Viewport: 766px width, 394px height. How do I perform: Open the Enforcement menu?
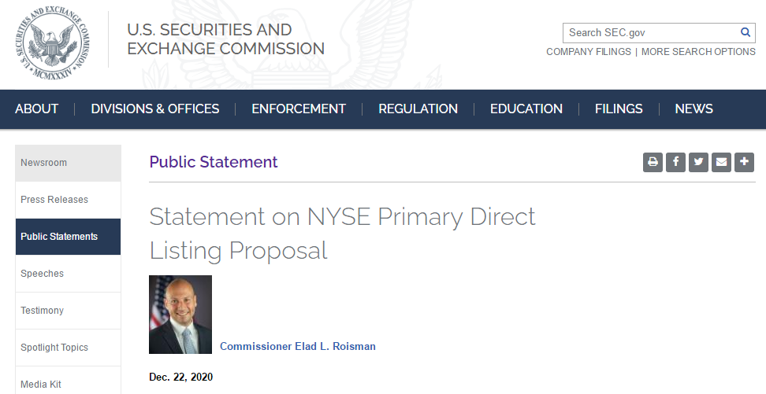[299, 109]
